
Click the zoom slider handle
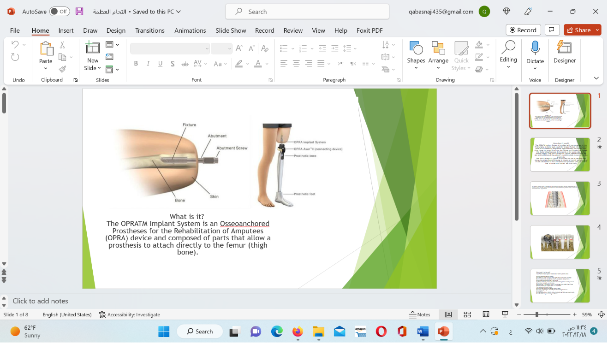click(537, 314)
